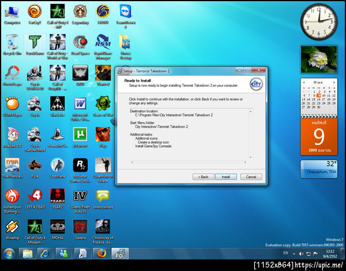This screenshot has height=271, width=346.
Task: Select the Crysis Natural Mod shortcut
Action: click(x=35, y=139)
